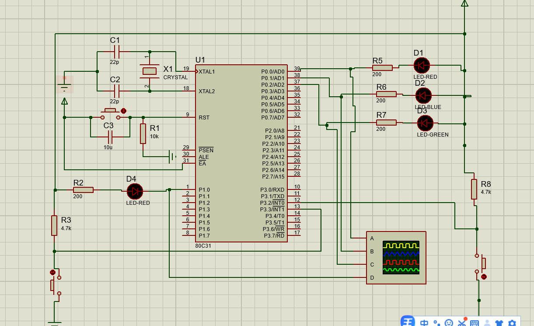The width and height of the screenshot is (534, 326).
Task: Click the P3.3/INT1 pin name
Action: tap(272, 210)
